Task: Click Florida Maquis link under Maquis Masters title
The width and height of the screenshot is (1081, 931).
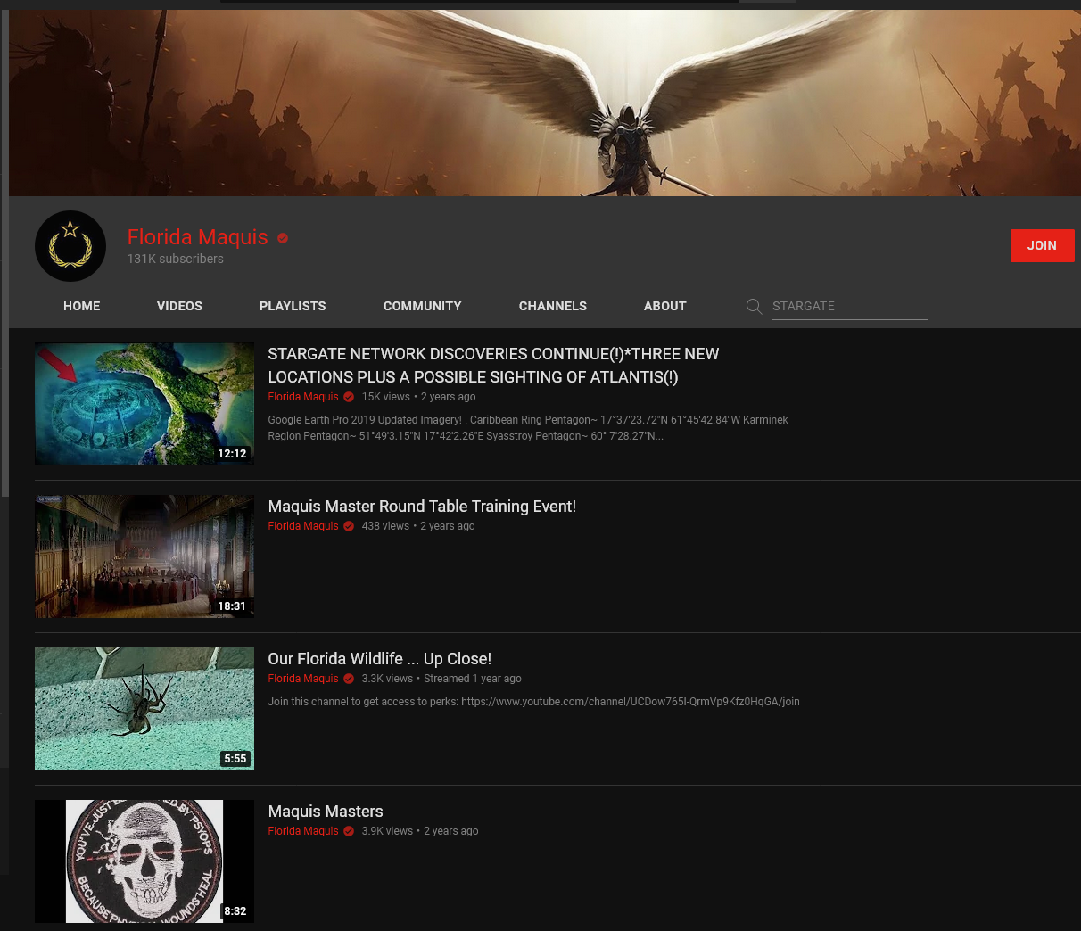Action: [x=303, y=831]
